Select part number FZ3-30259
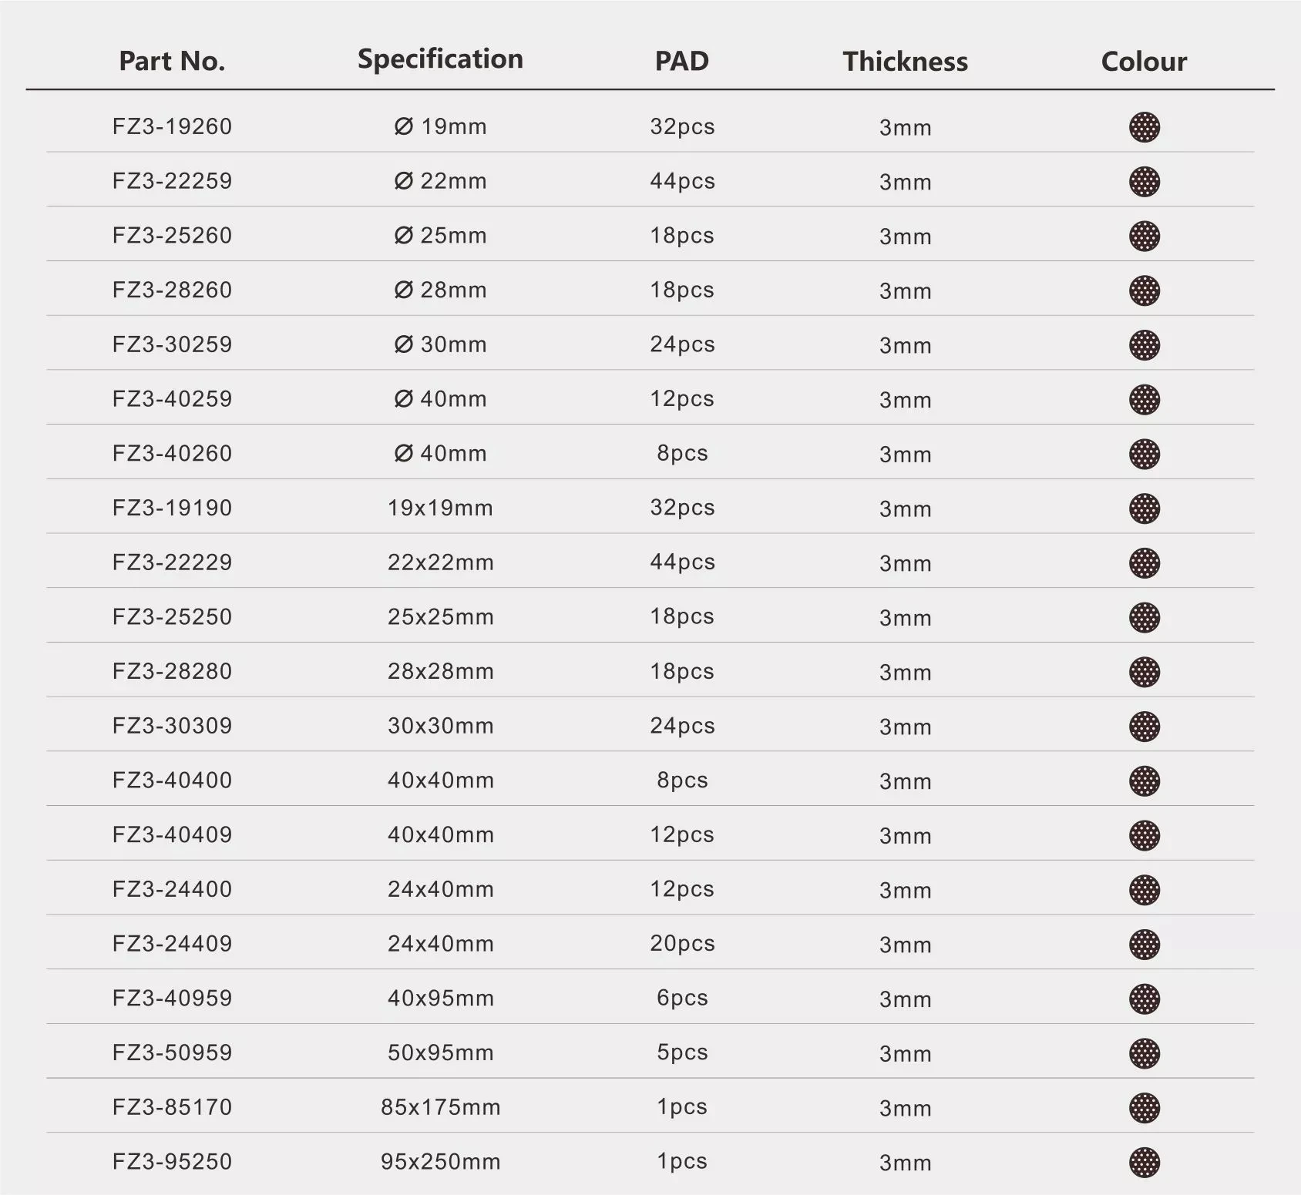Screen dimensions: 1301x1195 (x=172, y=344)
